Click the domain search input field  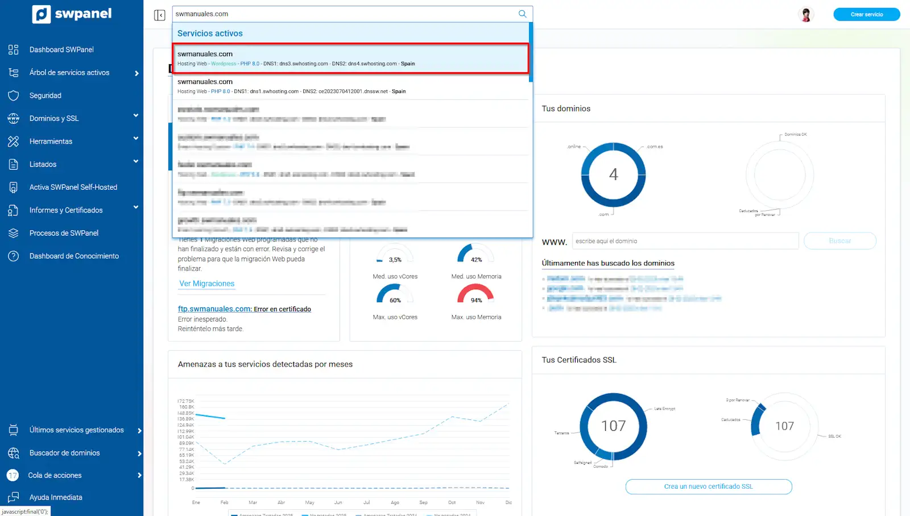[x=685, y=241]
